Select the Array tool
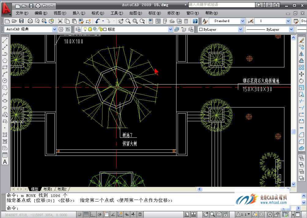 [x=301, y=67]
